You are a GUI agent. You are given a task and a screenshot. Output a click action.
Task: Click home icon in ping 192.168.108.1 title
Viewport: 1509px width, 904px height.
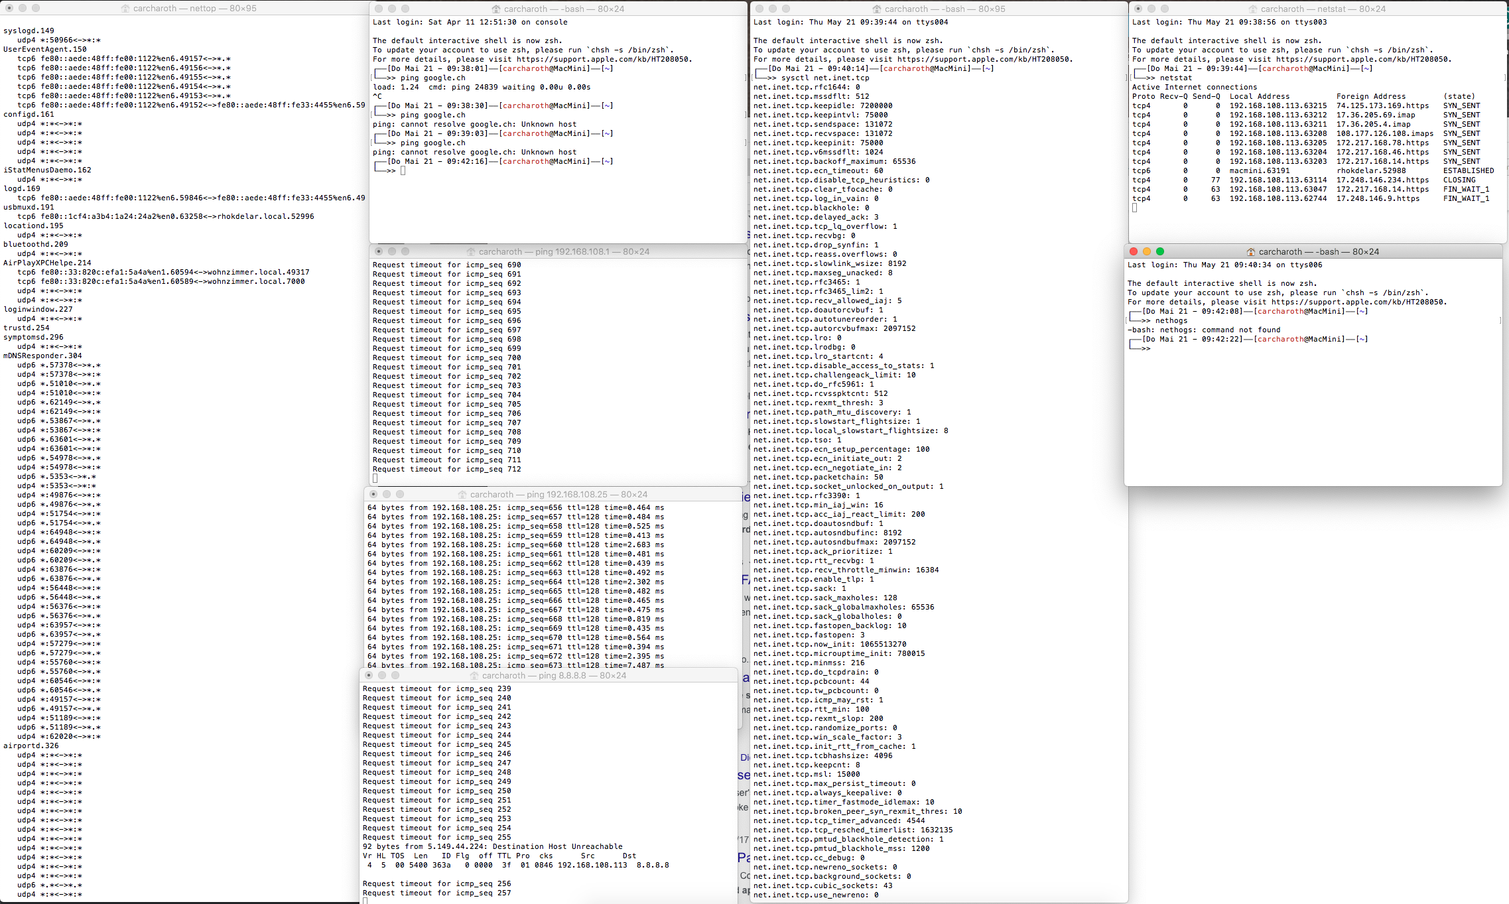(471, 252)
